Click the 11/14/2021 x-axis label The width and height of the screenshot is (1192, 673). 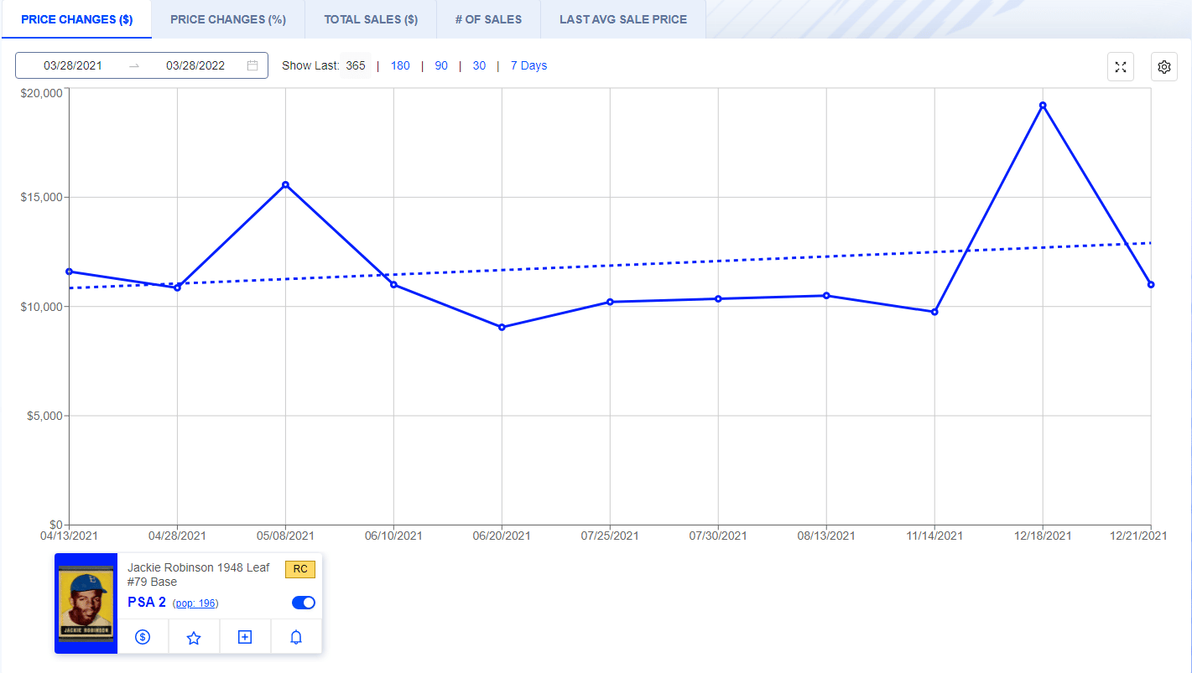(x=934, y=536)
